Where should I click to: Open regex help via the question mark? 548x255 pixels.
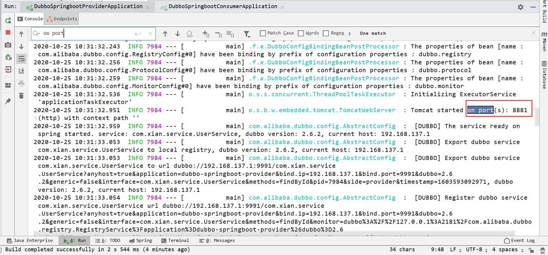click(350, 34)
